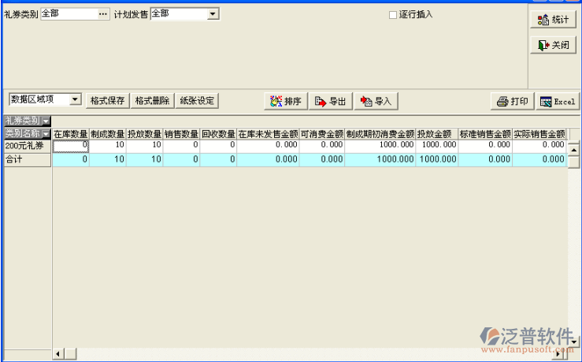Click the 礼券类别 text input field
The height and width of the screenshot is (362, 582).
pos(68,14)
